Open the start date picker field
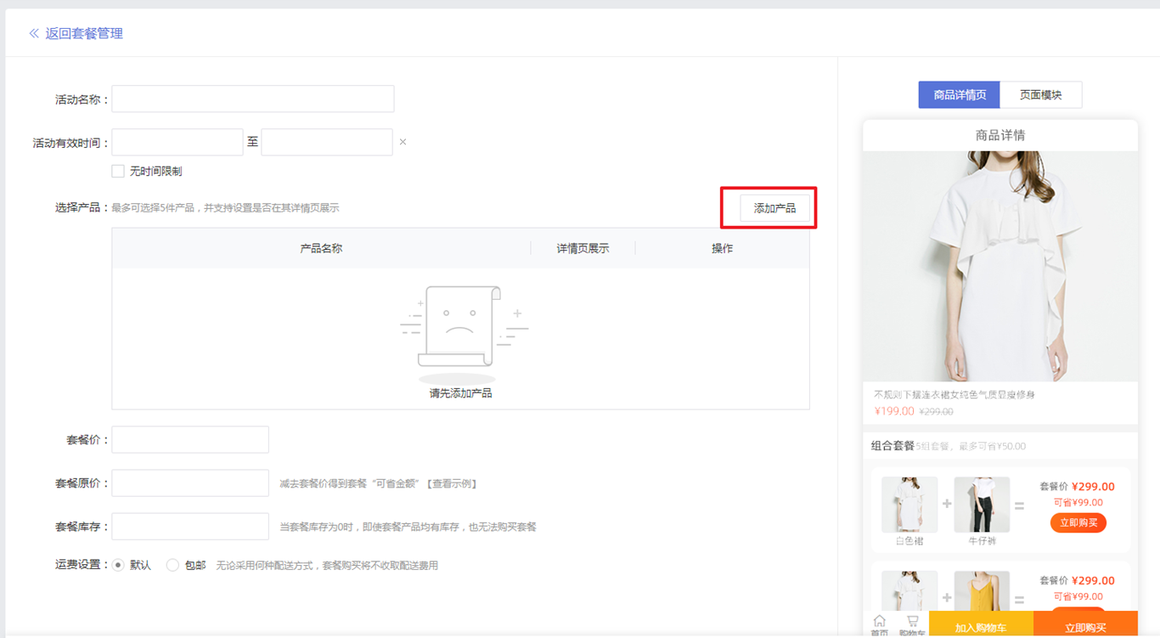Viewport: 1160px width, 638px height. click(177, 143)
